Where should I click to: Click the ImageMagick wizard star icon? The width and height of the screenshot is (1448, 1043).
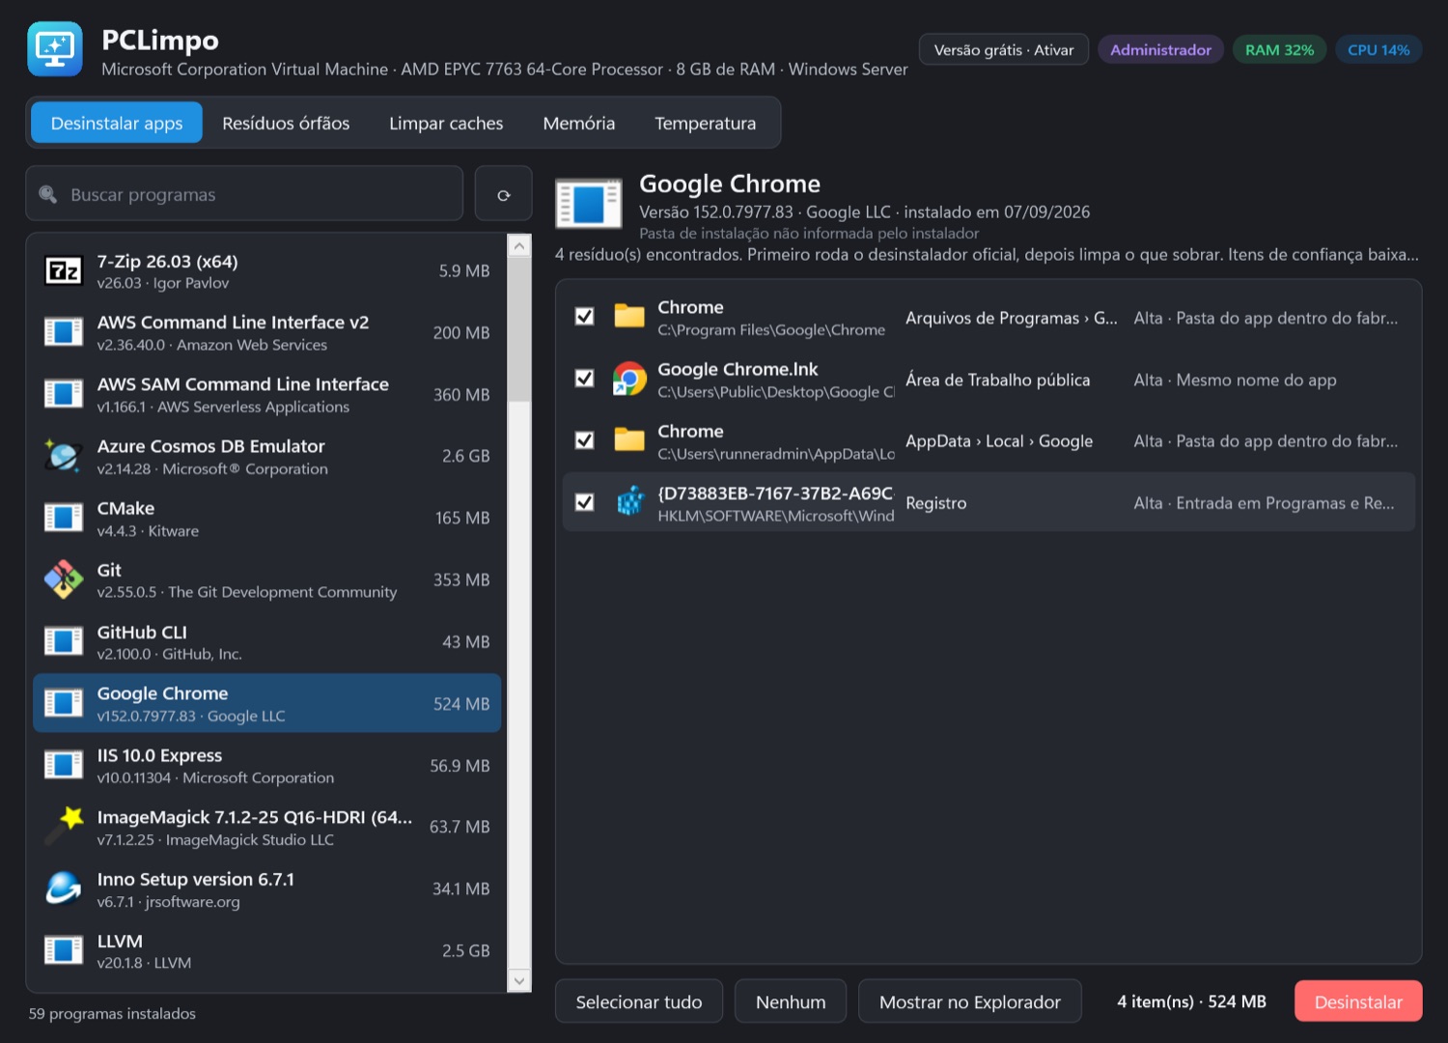(x=64, y=827)
